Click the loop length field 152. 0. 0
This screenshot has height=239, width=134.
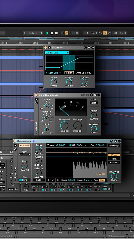click(119, 33)
